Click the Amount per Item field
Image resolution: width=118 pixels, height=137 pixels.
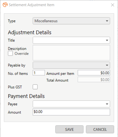pos(94,73)
